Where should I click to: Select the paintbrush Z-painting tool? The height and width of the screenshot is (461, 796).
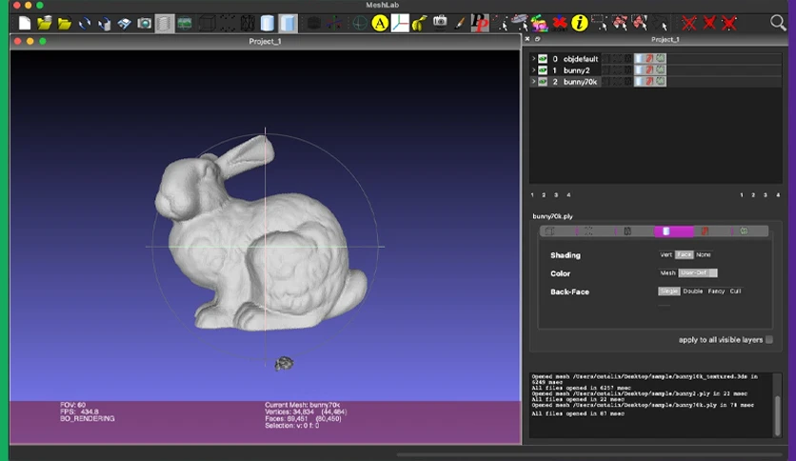460,24
